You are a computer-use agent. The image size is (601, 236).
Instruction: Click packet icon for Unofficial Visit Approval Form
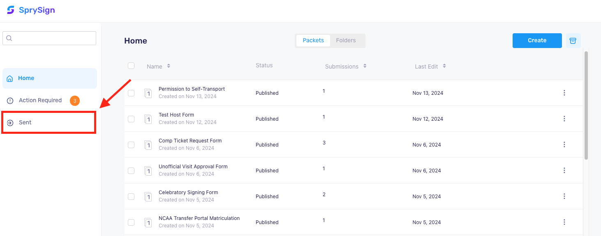tap(148, 171)
